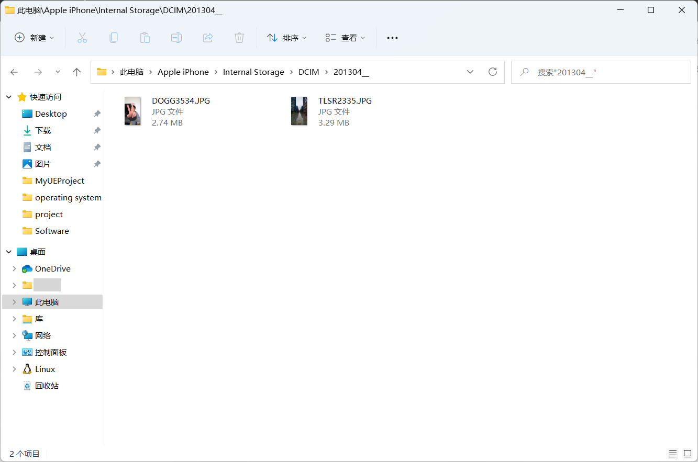
Task: Click the 新建 new button
Action: 35,38
